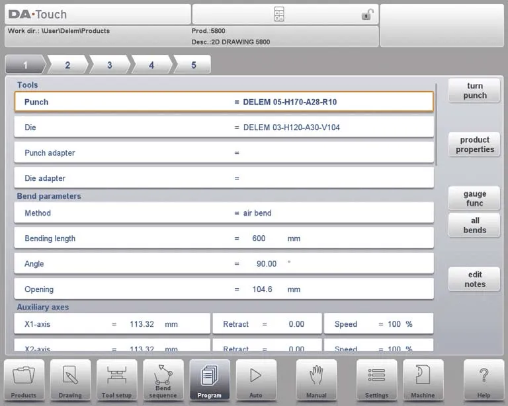Click the calculator keypad icon at top
Screen dimensions: 508x406
click(x=278, y=15)
